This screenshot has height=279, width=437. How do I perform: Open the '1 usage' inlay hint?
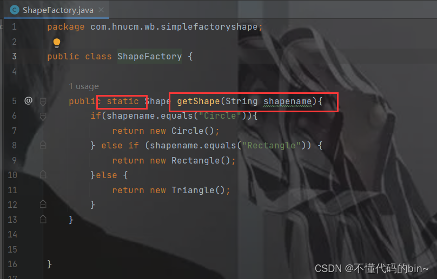click(84, 86)
